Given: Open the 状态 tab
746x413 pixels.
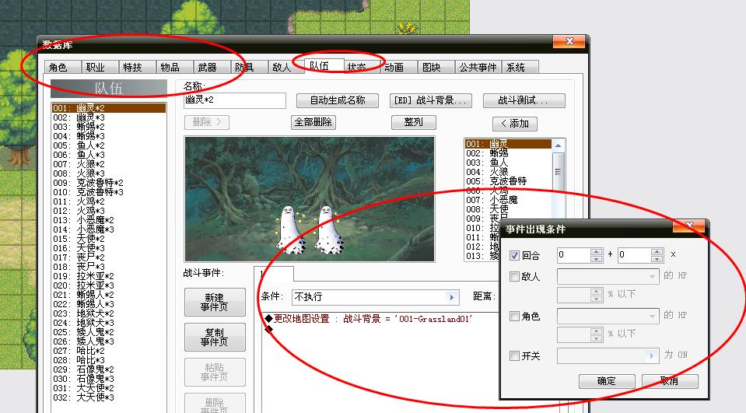Looking at the screenshot, I should click(x=361, y=67).
